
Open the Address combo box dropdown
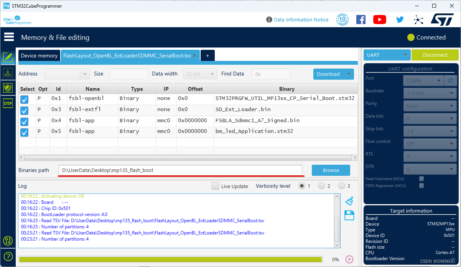coord(85,74)
